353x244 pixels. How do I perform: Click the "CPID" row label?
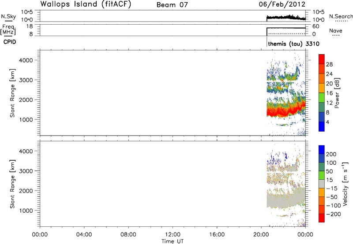click(10, 42)
